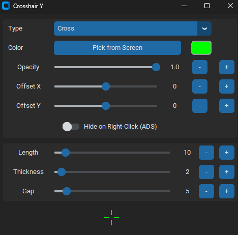The height and width of the screenshot is (235, 238).
Task: Click the Crosshair Y app icon
Action: 6,6
